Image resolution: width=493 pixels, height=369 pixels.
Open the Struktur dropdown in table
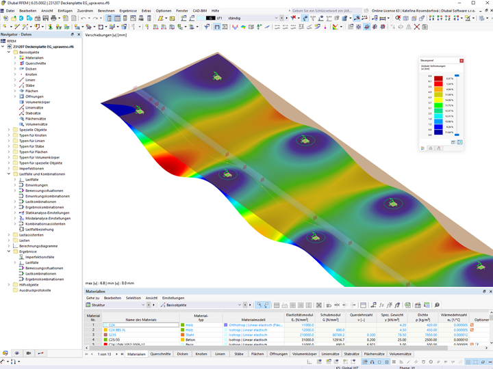click(143, 305)
